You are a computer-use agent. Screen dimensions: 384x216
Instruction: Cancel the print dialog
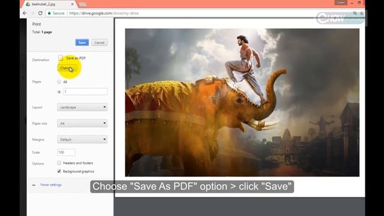(100, 43)
